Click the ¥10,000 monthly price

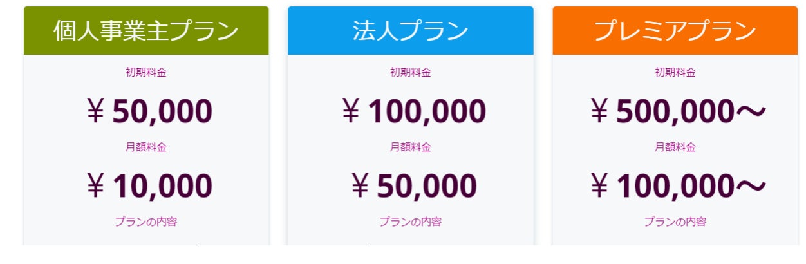coord(149,186)
